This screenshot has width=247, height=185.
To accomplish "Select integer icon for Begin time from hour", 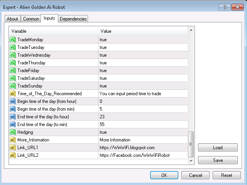I will pos(13,101).
